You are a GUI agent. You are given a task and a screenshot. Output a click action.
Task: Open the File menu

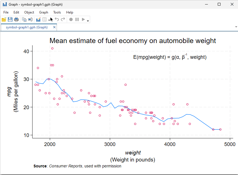click(x=6, y=12)
